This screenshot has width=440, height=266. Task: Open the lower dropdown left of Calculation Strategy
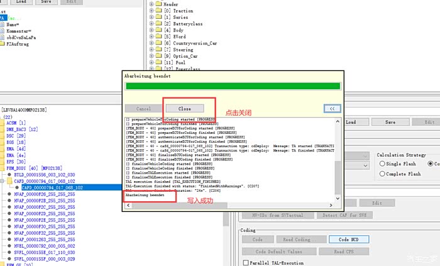click(365, 165)
